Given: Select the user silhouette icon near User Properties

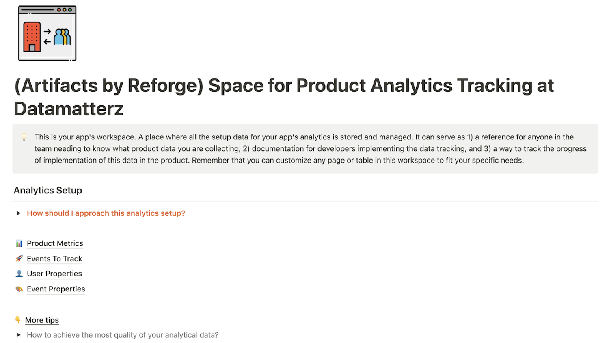Looking at the screenshot, I should (19, 274).
